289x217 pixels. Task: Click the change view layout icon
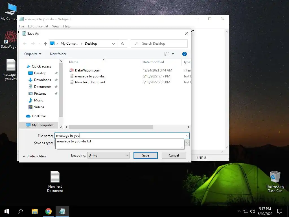pyautogui.click(x=167, y=54)
